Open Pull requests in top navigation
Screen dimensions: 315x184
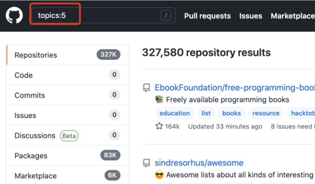(207, 16)
